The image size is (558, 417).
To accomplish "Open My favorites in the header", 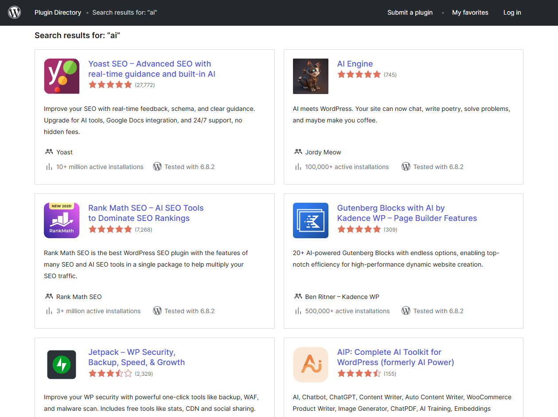I will pyautogui.click(x=470, y=12).
